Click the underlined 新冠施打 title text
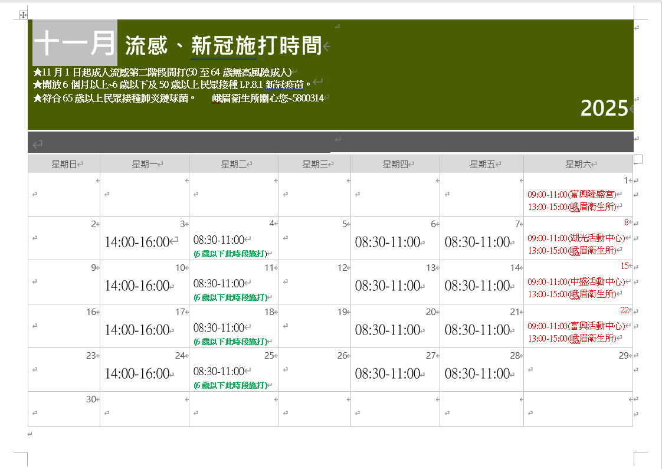 [x=224, y=45]
